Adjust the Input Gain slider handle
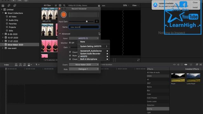This screenshot has width=203, height=114. tap(87, 21)
